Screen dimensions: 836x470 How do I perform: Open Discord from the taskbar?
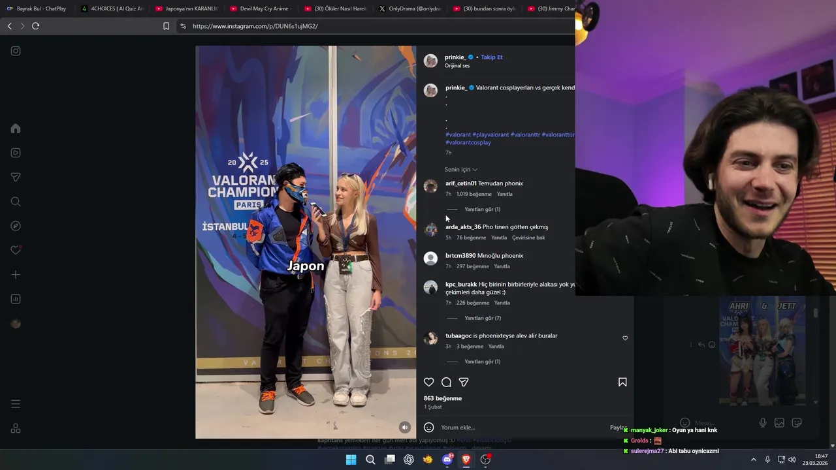coord(447,460)
